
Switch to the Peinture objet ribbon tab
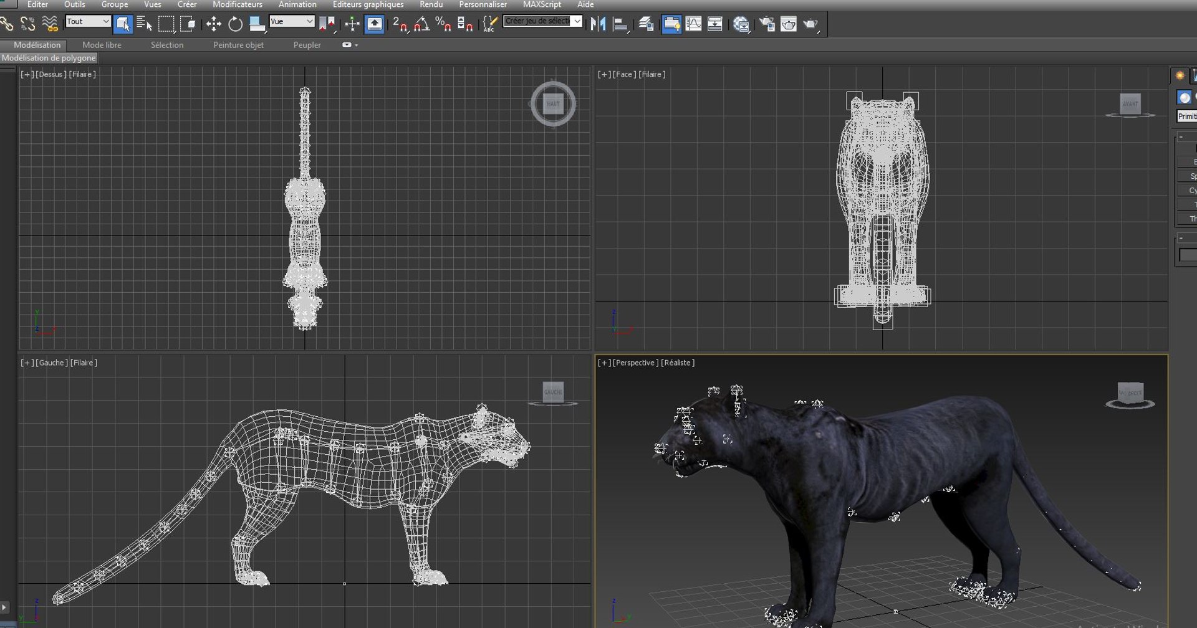tap(238, 45)
